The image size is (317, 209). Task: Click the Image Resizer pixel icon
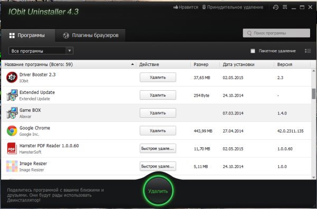pos(12,166)
